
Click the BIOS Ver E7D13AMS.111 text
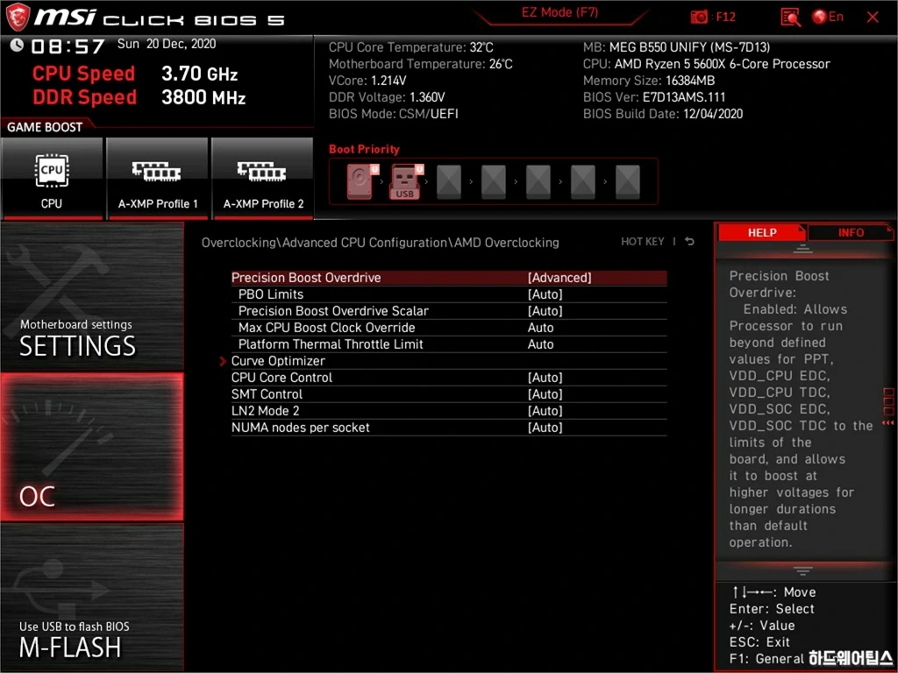654,96
